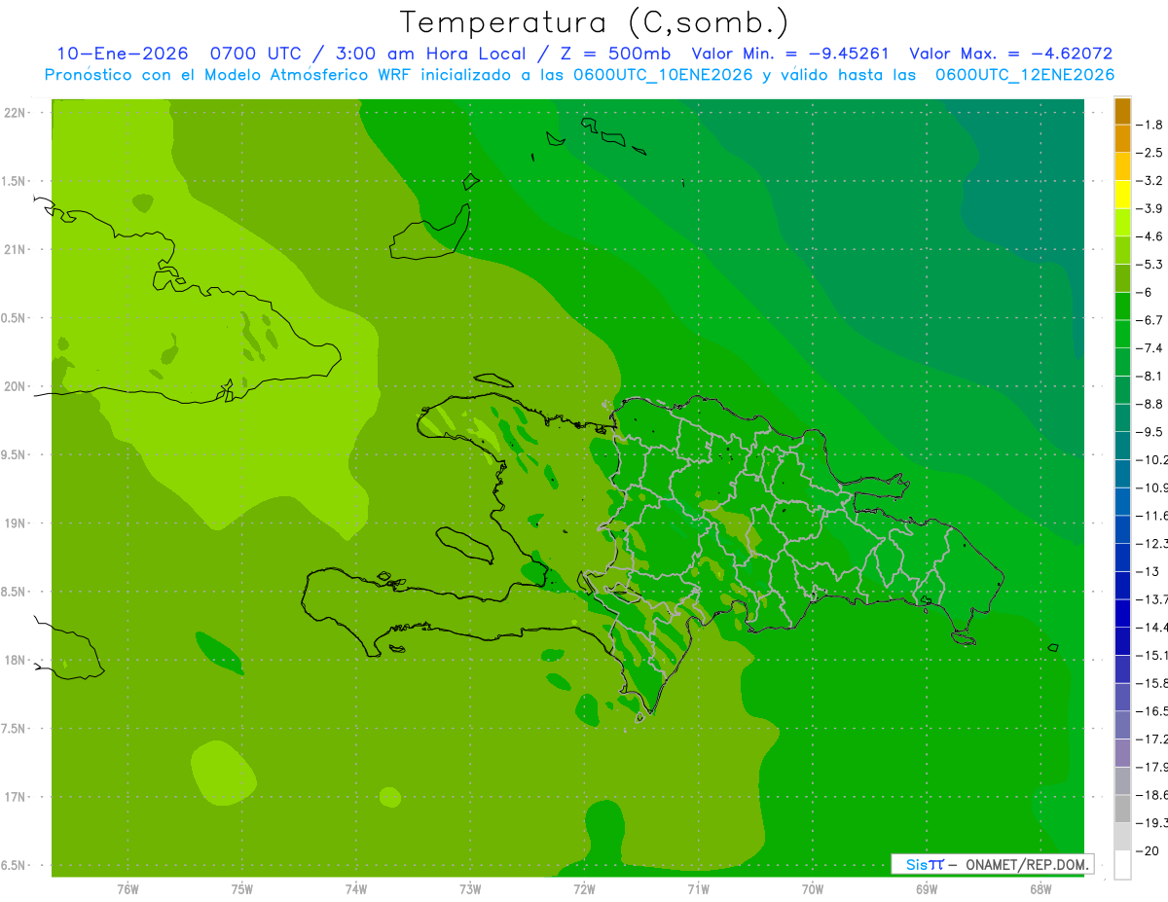Click the '0600UTC_10ENE2026' initialization timestamp
Viewport: 1168px width, 902px height.
tap(663, 75)
